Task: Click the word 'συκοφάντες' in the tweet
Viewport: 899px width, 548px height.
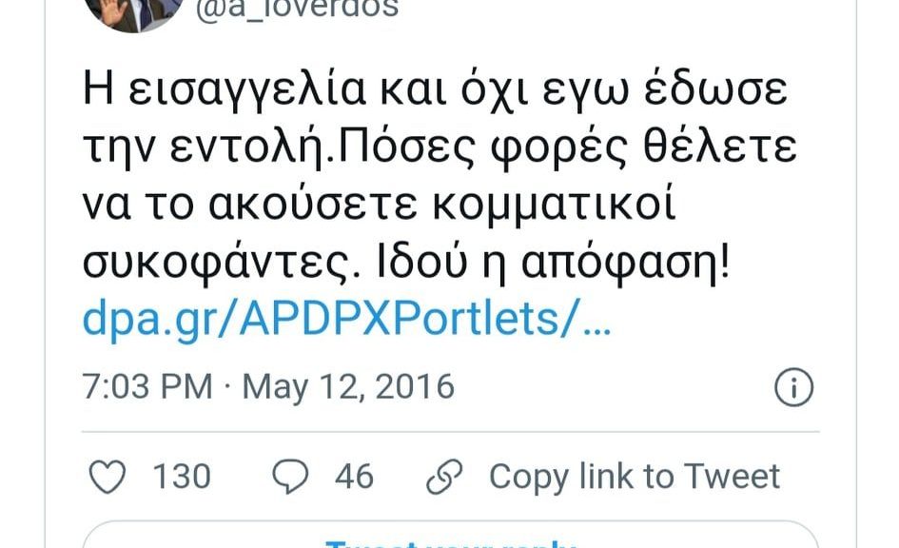Action: click(x=216, y=265)
